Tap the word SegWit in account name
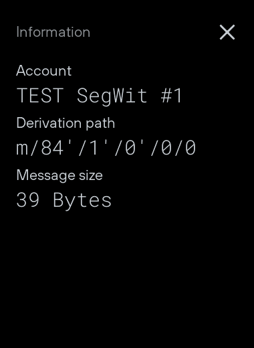Image resolution: width=254 pixels, height=348 pixels. (112, 96)
